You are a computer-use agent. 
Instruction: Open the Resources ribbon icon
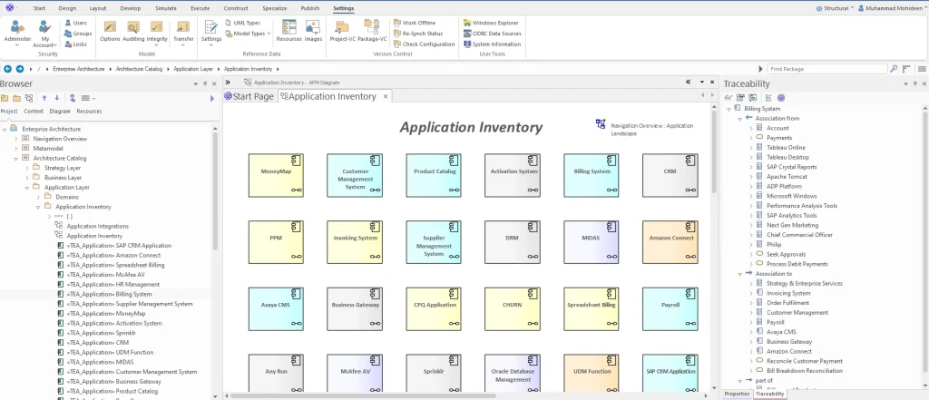pyautogui.click(x=289, y=32)
